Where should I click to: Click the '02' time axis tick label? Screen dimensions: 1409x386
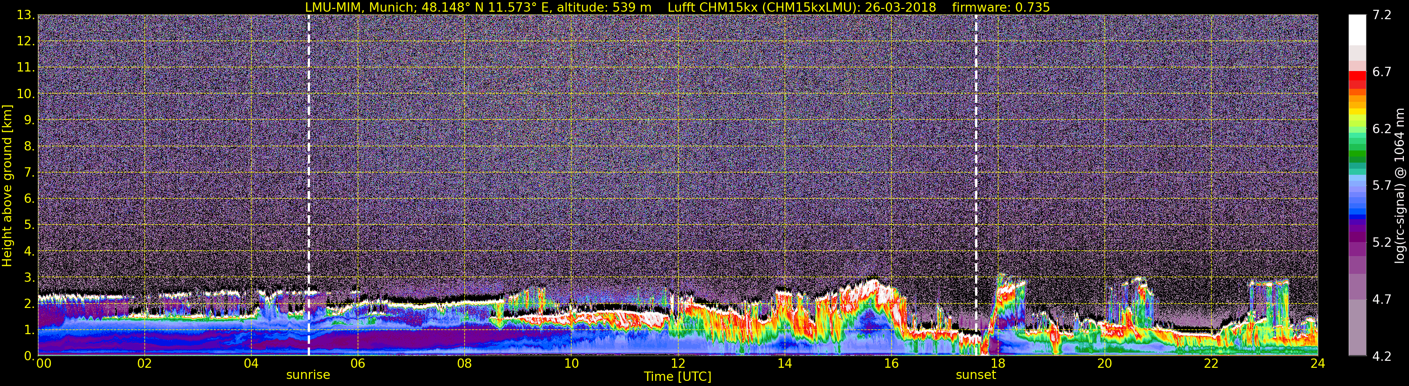[x=145, y=364]
